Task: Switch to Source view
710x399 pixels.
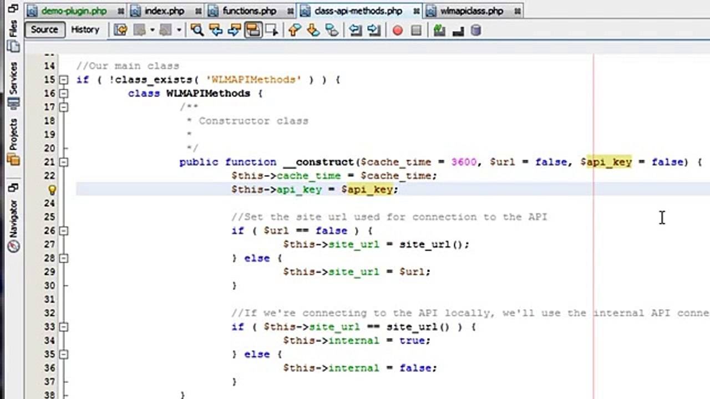Action: (44, 30)
